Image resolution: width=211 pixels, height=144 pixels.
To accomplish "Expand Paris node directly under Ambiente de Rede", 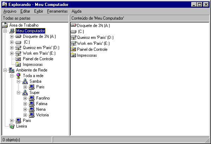I will [x=12, y=121].
